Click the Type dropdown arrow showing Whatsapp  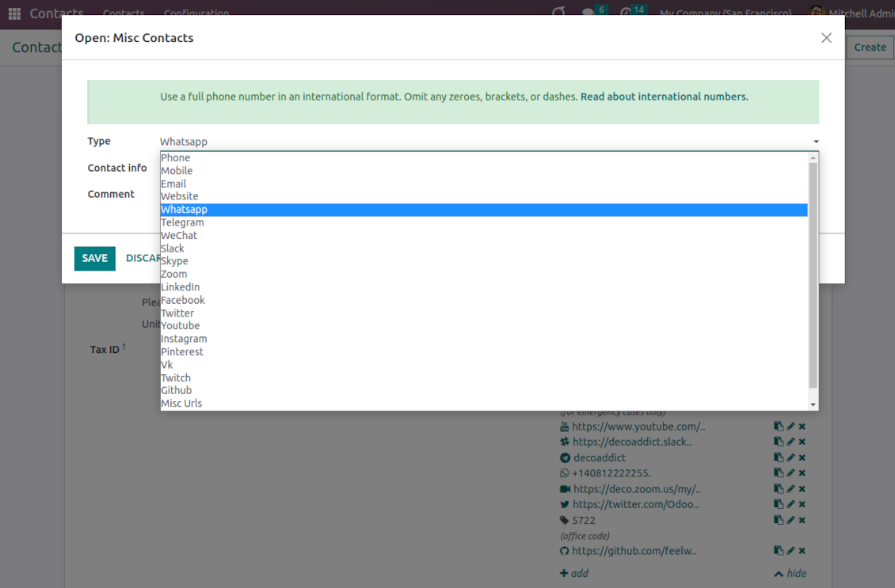[x=816, y=142]
